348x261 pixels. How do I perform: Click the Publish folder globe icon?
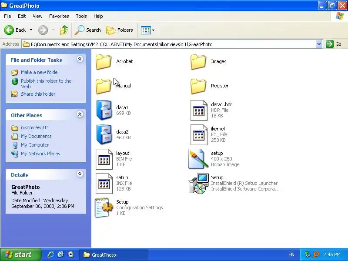(x=15, y=81)
